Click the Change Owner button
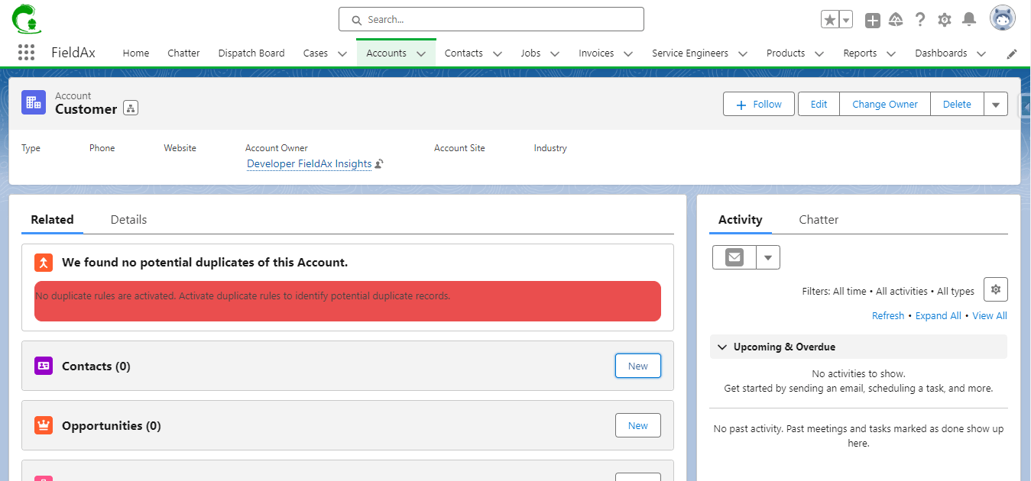Image resolution: width=1031 pixels, height=481 pixels. point(884,105)
